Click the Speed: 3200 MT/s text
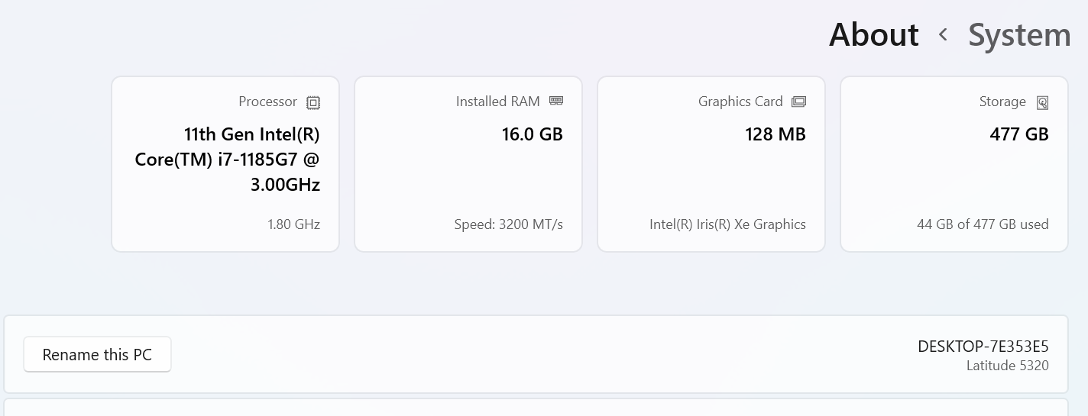1088x416 pixels. (x=508, y=224)
